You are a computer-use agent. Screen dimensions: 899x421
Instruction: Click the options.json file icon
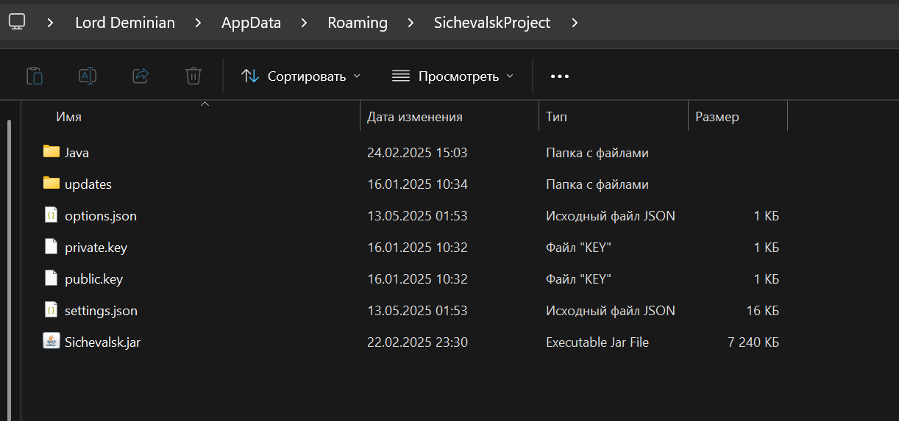click(51, 215)
